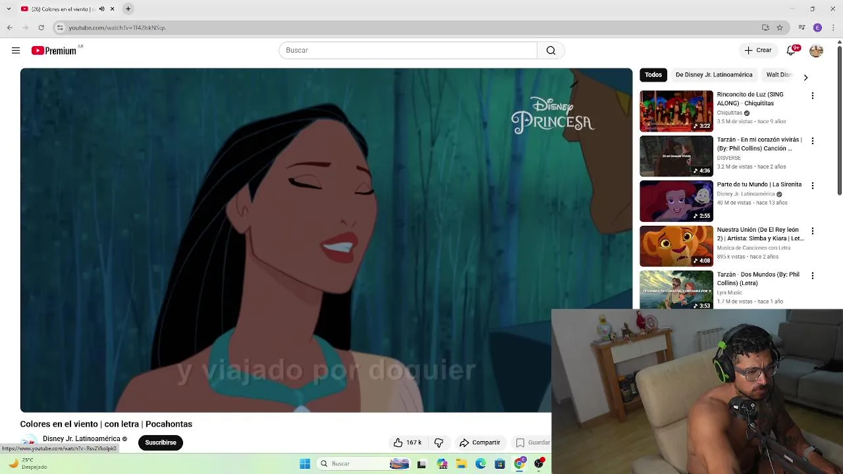Open Task View on the taskbar
This screenshot has width=843, height=474.
[x=421, y=463]
